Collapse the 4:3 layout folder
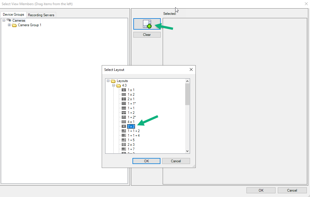Image resolution: width=310 pixels, height=197 pixels. [114, 85]
